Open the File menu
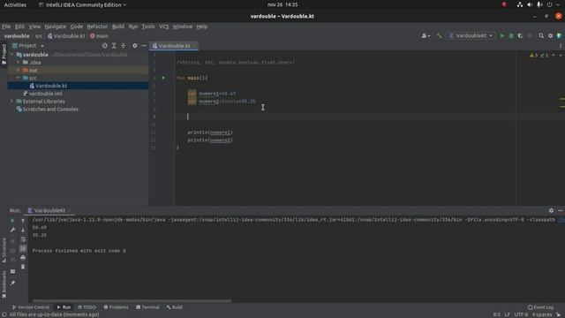 6,26
